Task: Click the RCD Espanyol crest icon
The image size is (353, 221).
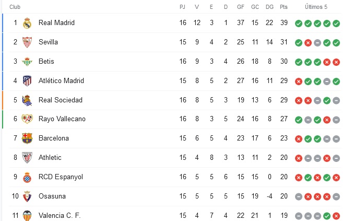Action: point(27,177)
